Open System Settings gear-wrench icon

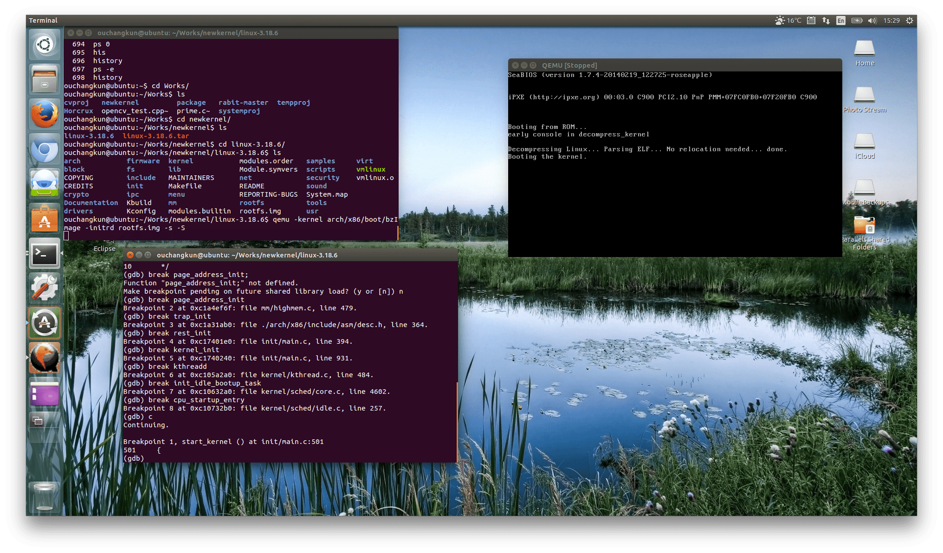tap(45, 288)
